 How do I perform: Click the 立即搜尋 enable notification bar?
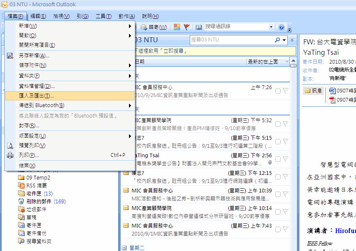tap(215, 51)
